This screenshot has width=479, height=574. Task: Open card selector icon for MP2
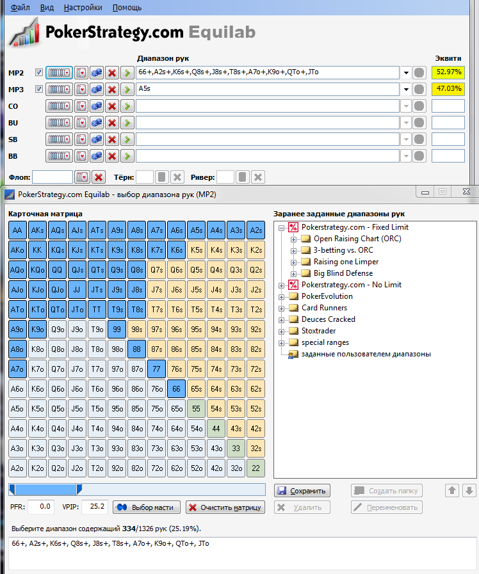[x=81, y=72]
